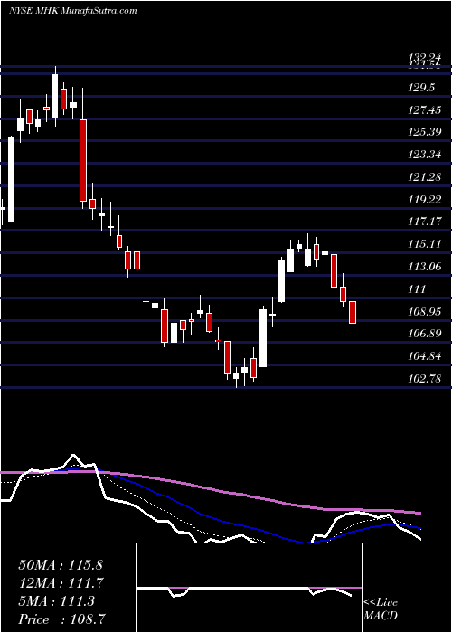The image size is (452, 633).
Task: Click the 104.84 price axis label
Action: (423, 356)
